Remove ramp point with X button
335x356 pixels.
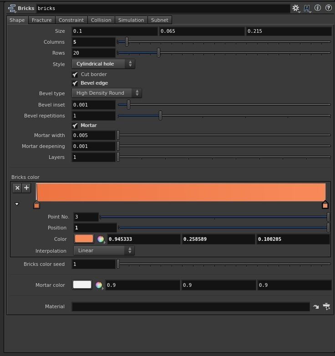(x=17, y=188)
